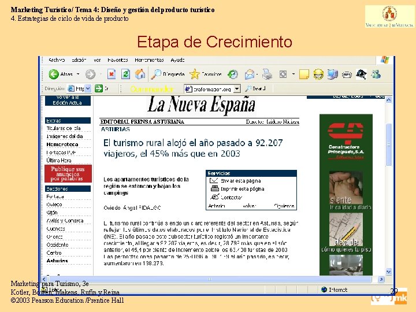Open the Herramientas menu
Screen dimensions: 416x312
149,60
